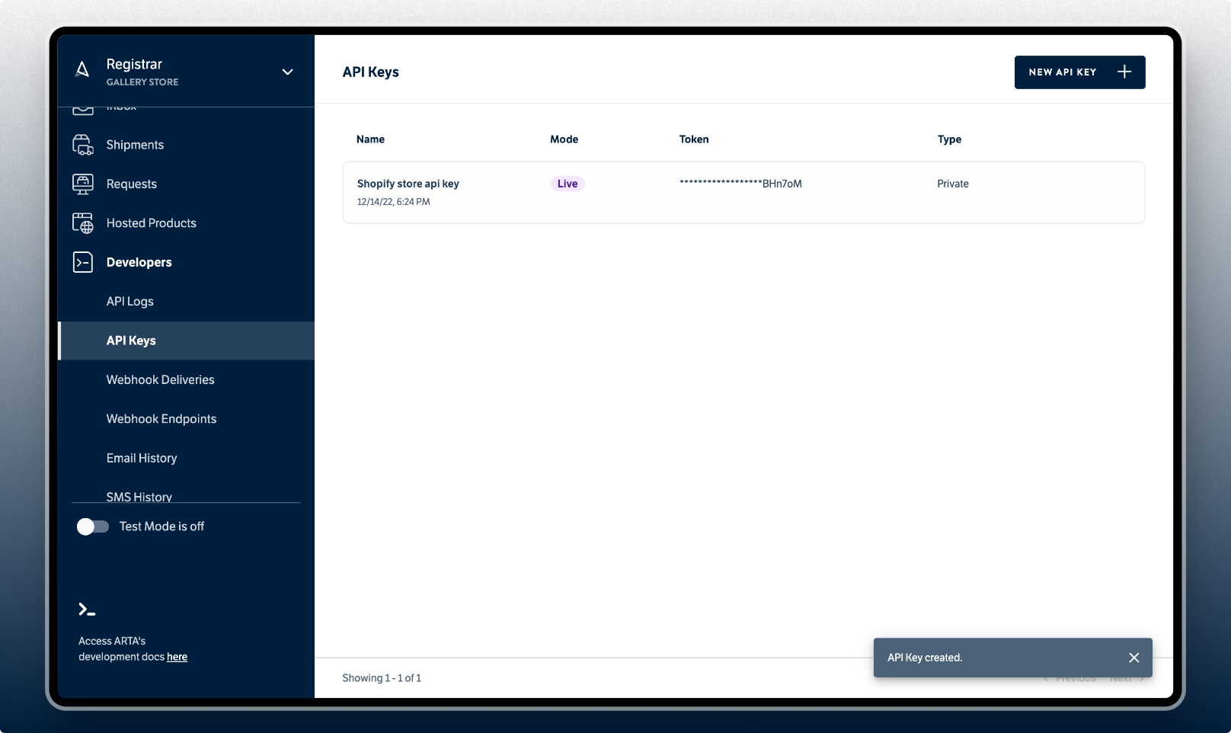Open Shipments using the truck icon
1231x733 pixels.
(84, 145)
